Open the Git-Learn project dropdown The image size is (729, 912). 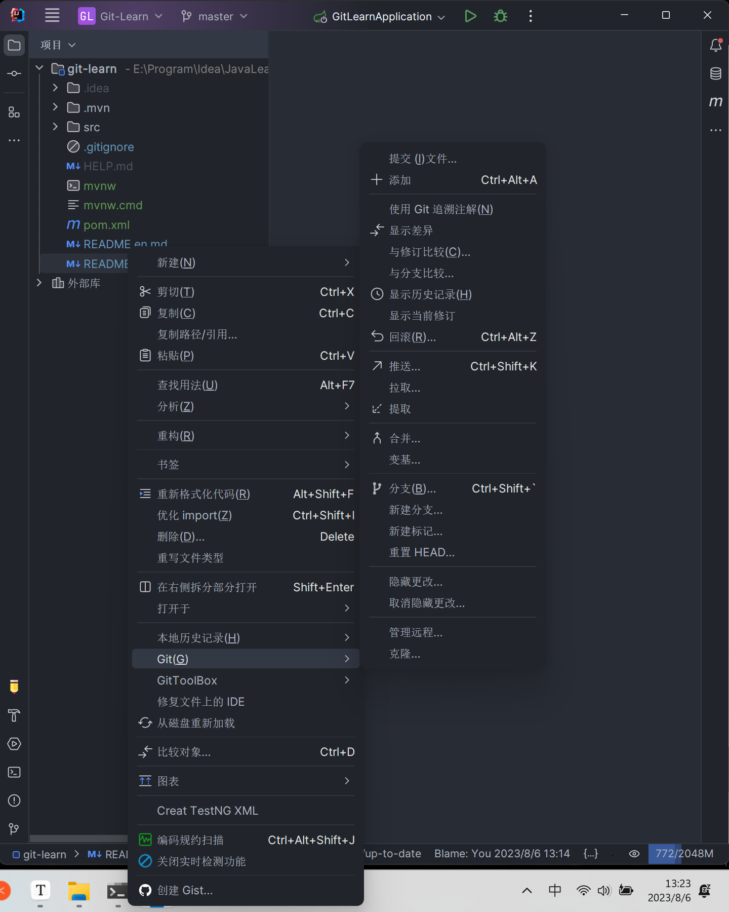(120, 16)
